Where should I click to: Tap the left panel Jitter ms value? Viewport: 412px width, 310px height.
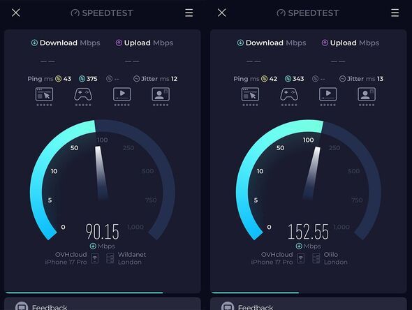(x=174, y=79)
